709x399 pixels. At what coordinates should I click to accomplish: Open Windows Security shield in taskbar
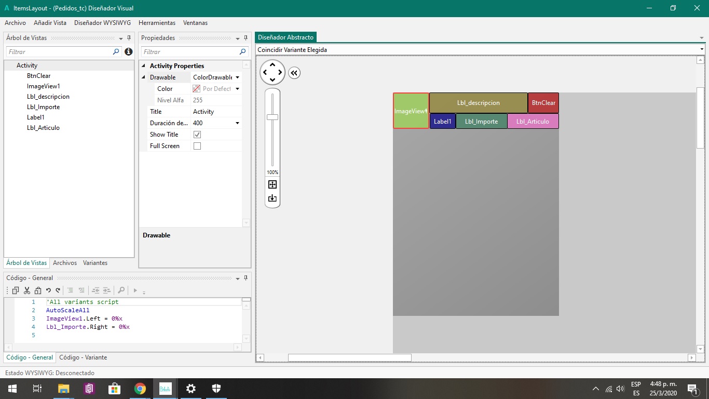[x=216, y=389]
